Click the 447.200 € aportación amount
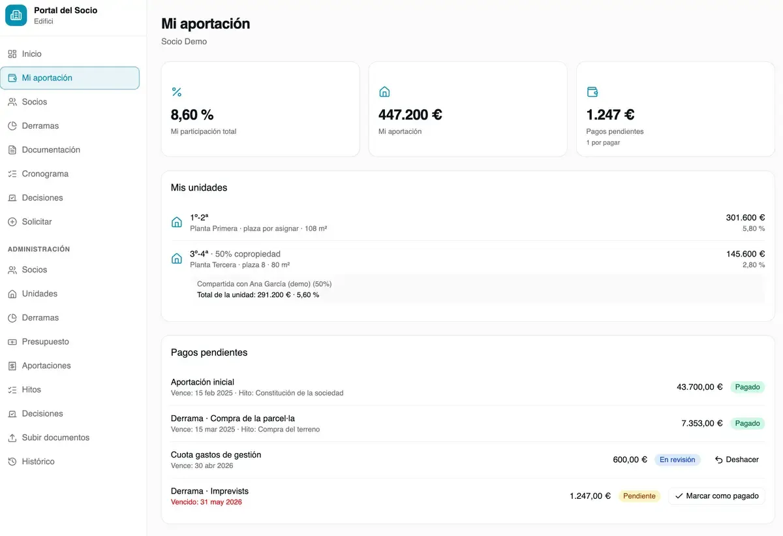The height and width of the screenshot is (536, 783). click(x=410, y=115)
